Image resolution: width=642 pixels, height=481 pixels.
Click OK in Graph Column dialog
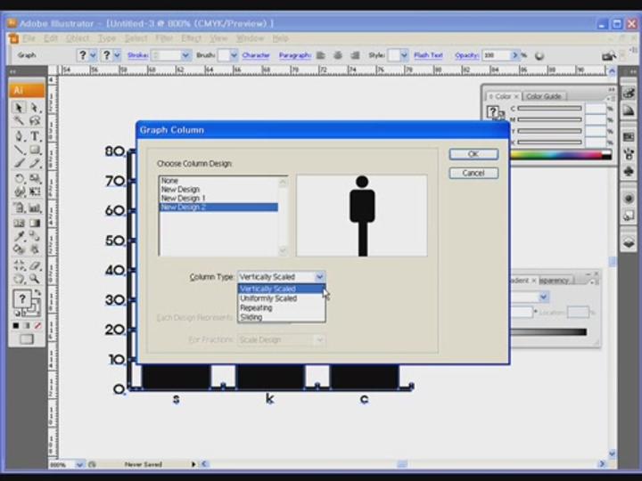pyautogui.click(x=473, y=154)
